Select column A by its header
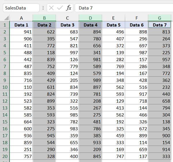 tap(21, 18)
